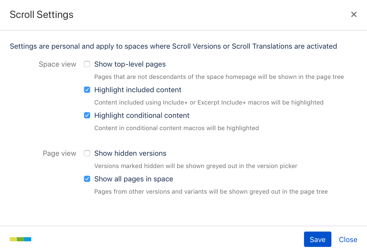Screen dimensions: 367x250
Task: Enable the Show top-level pages checkbox
Action: [87, 64]
